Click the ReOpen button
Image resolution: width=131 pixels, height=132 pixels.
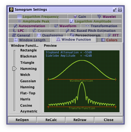(22, 120)
